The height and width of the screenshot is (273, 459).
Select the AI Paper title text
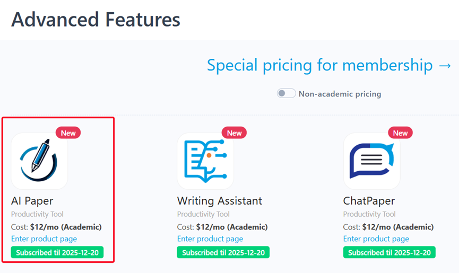coord(32,201)
